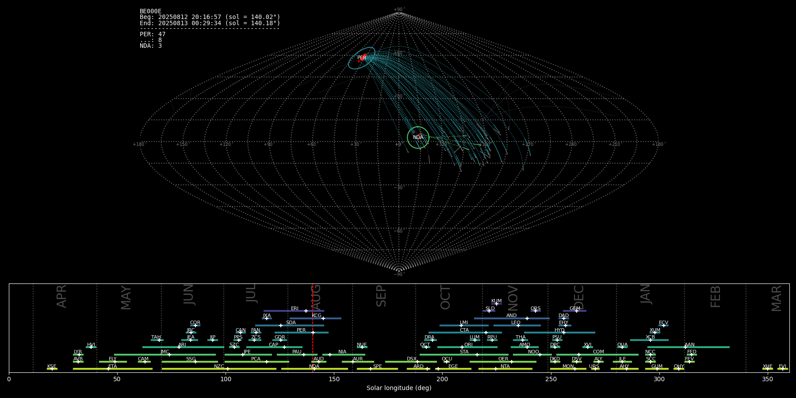Select the KSE shower label in the timeline
The height and width of the screenshot is (398, 796).
pos(52,367)
